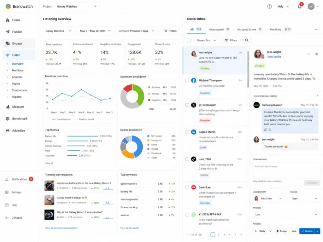Click the WhatsApp icon for +1 (555) 987-6543
Image resolution: width=323 pixels, height=242 pixels.
click(x=193, y=214)
